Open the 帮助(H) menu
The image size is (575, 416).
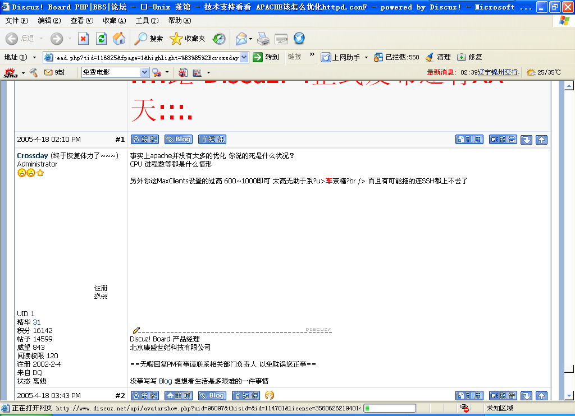point(180,21)
